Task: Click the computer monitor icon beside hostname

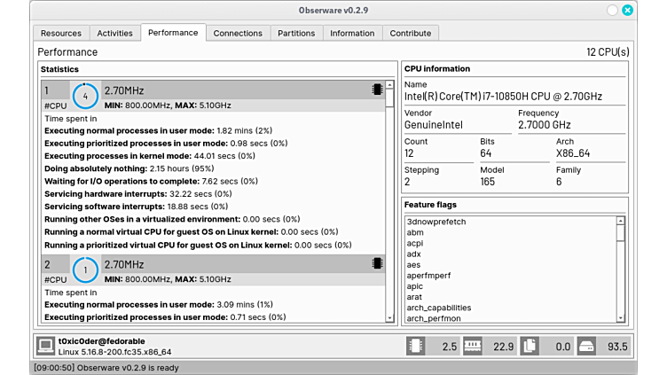Action: 45,346
